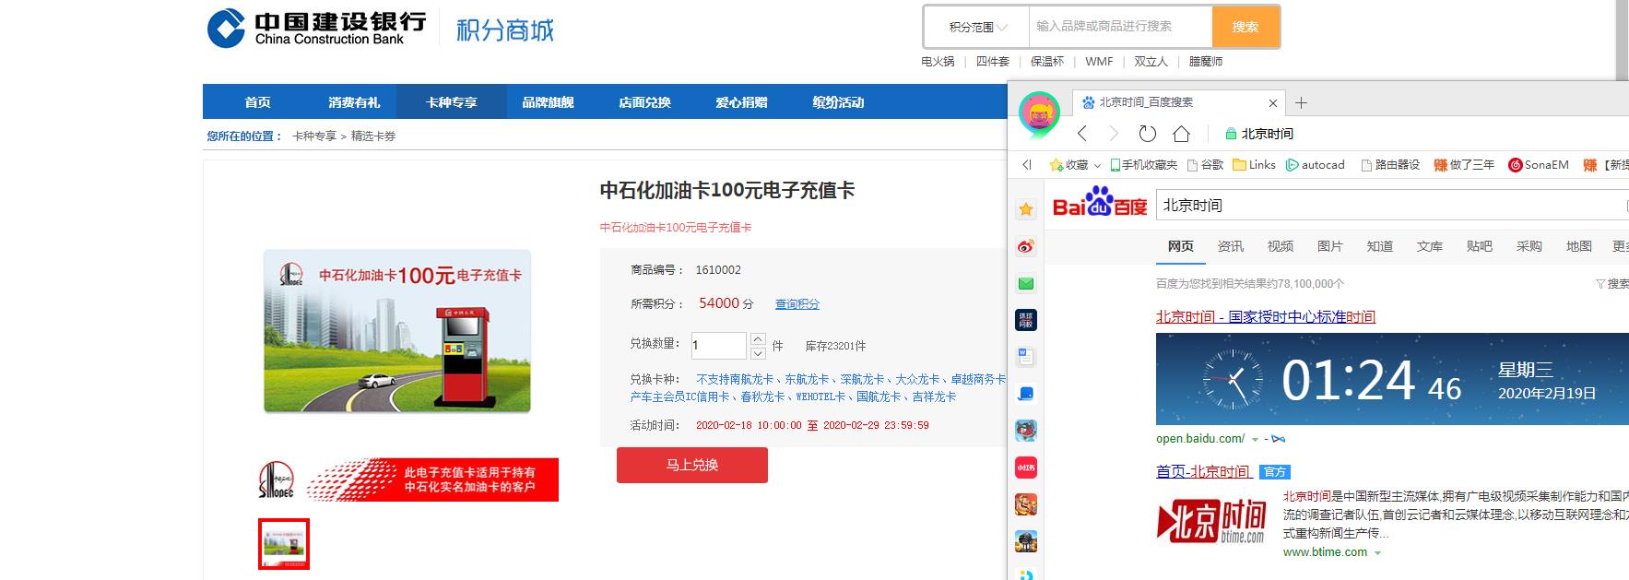Open the 环球网校 sidebar icon
This screenshot has height=580, width=1629.
click(1026, 320)
